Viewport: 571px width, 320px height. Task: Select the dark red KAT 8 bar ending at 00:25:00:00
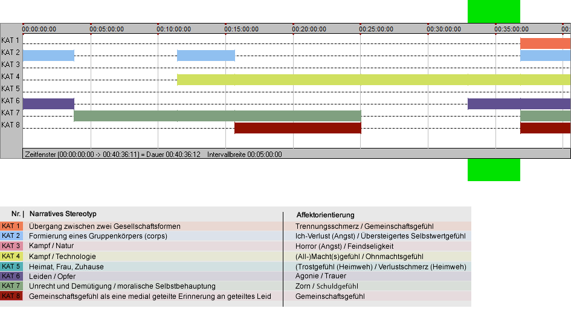click(298, 128)
